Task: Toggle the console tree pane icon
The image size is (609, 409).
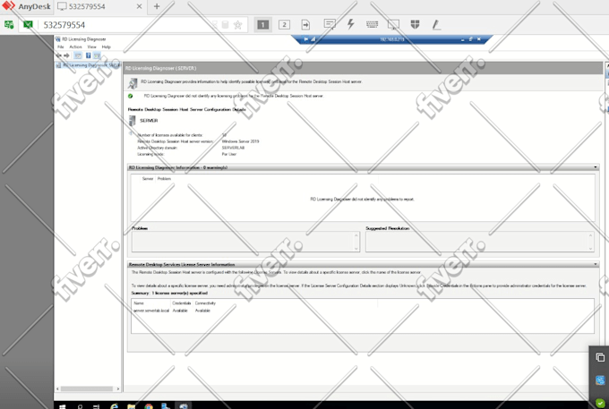Action: [x=78, y=55]
